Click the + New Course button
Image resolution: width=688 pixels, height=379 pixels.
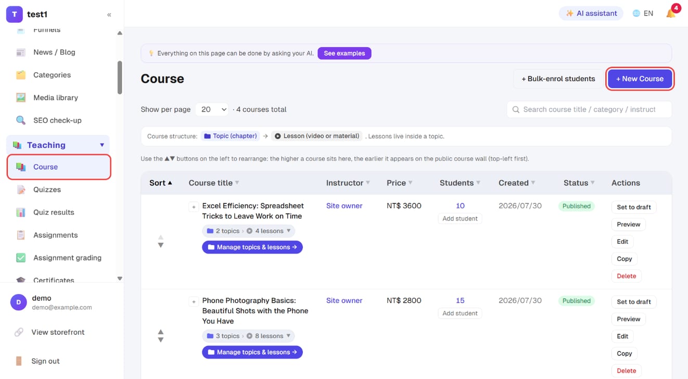point(640,79)
